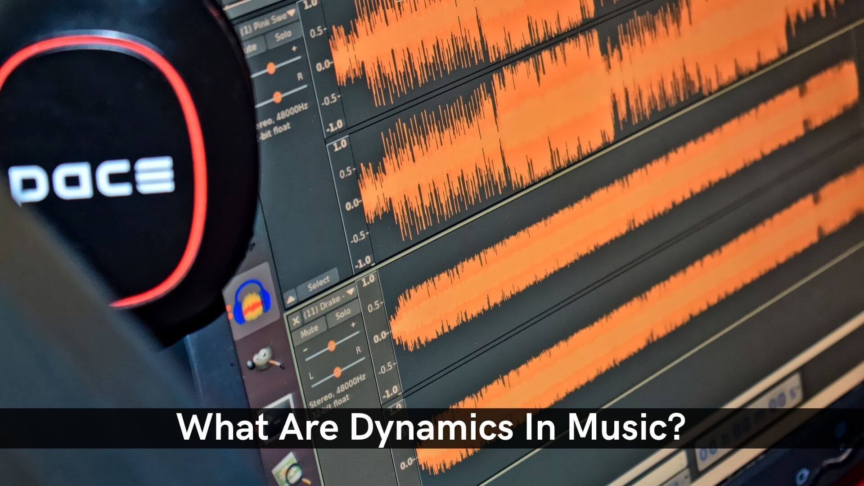Click the Pink Swe pan slider thumb

277,97
